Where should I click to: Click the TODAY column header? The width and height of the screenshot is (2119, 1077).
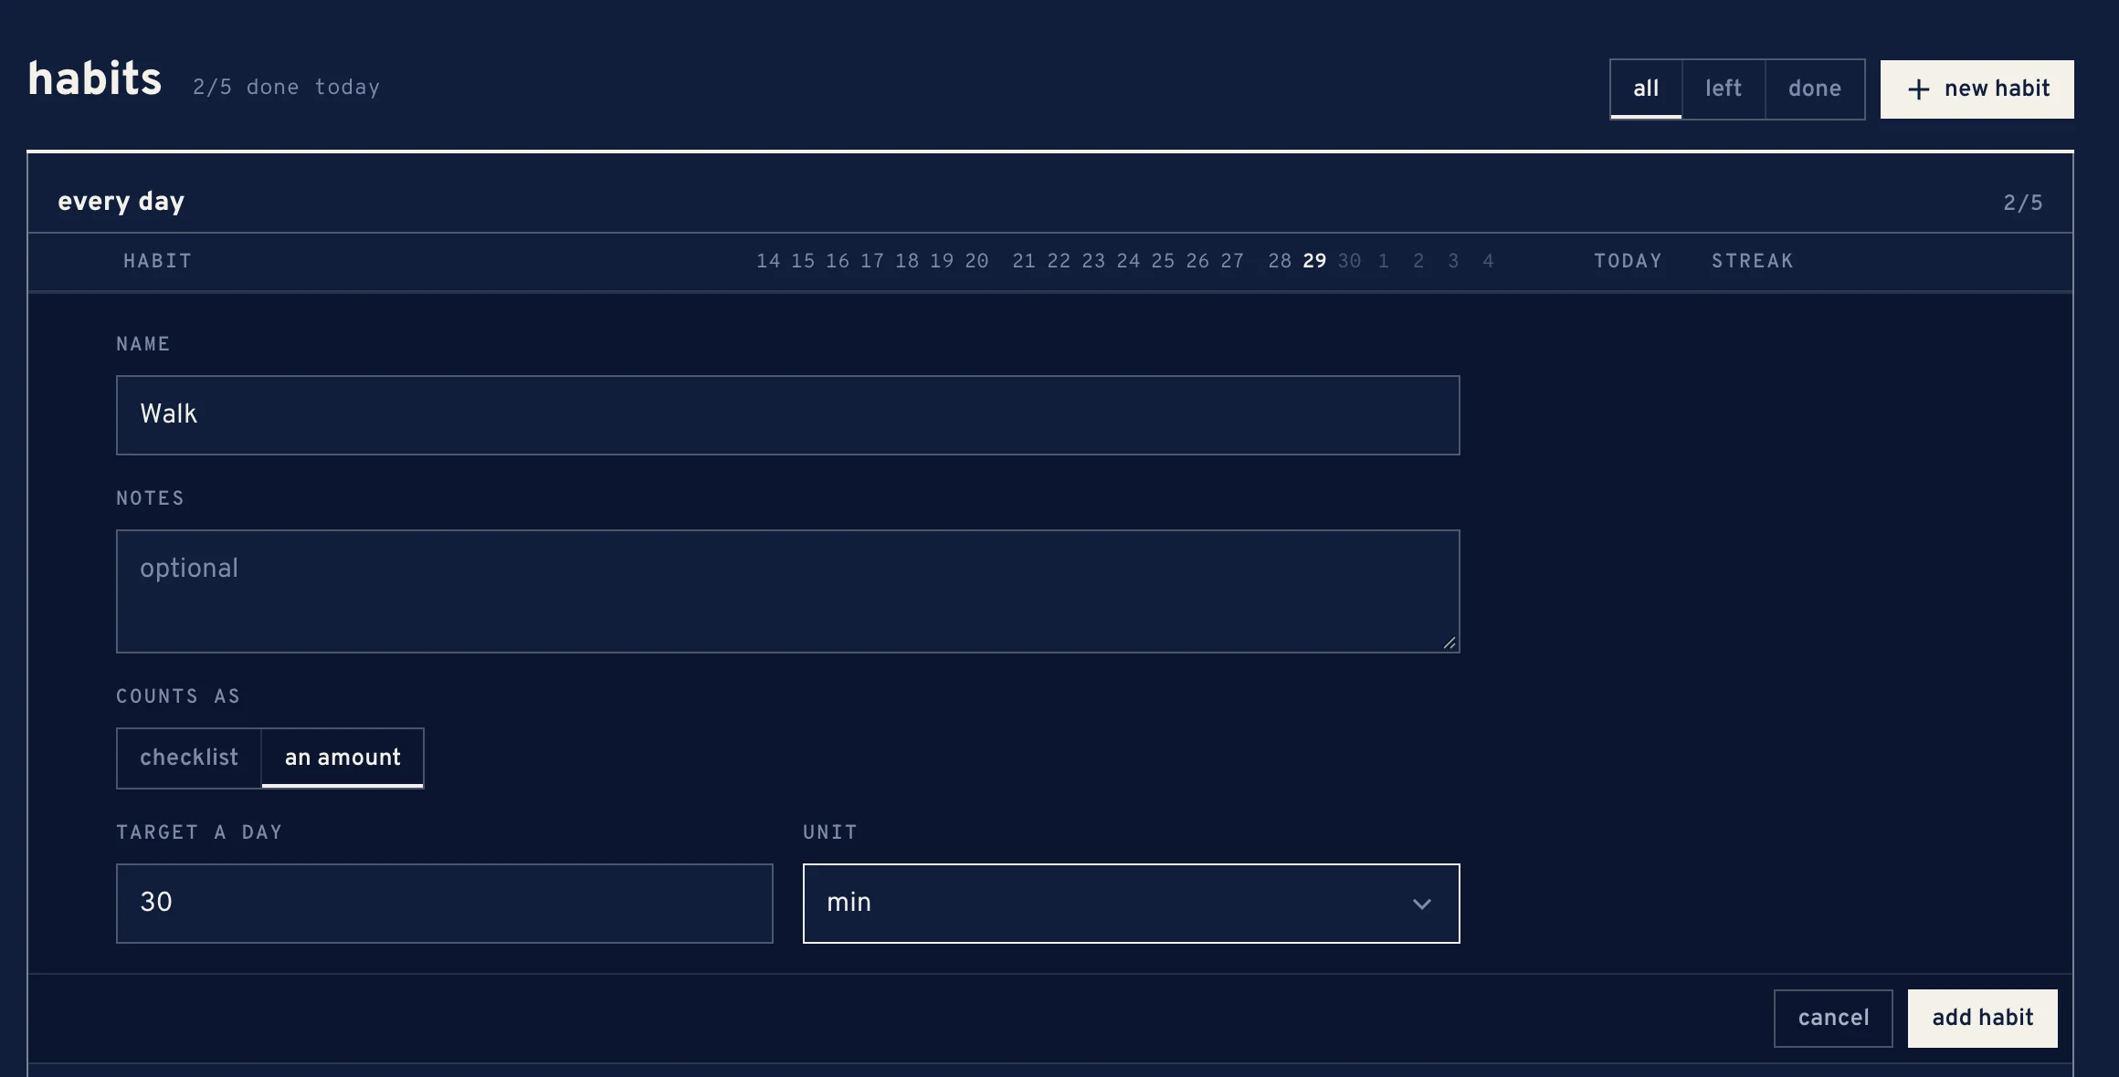(1628, 261)
